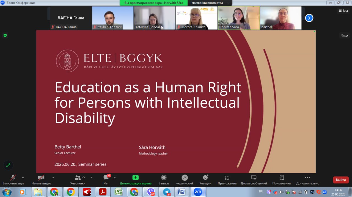This screenshot has height=197, width=352.
Task: Open the Чат chat panel
Action: click(x=106, y=179)
